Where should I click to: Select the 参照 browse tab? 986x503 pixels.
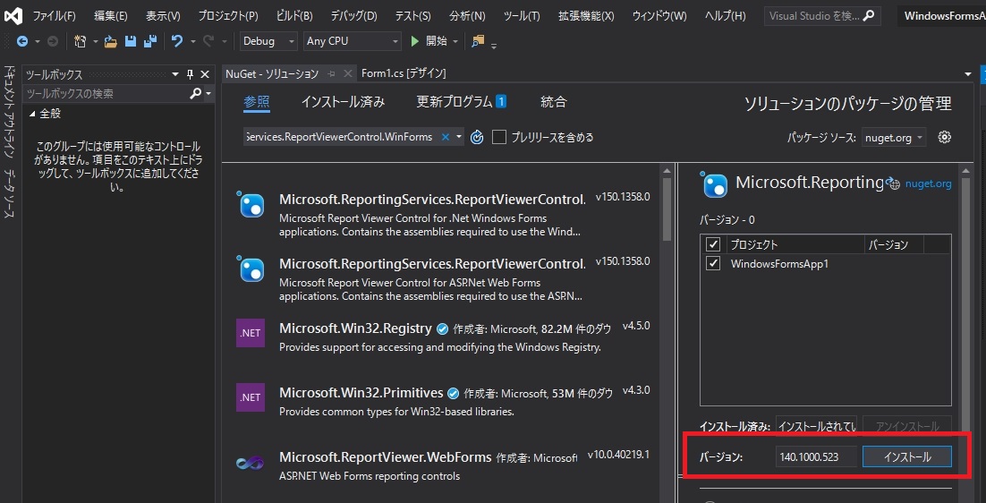tap(257, 102)
